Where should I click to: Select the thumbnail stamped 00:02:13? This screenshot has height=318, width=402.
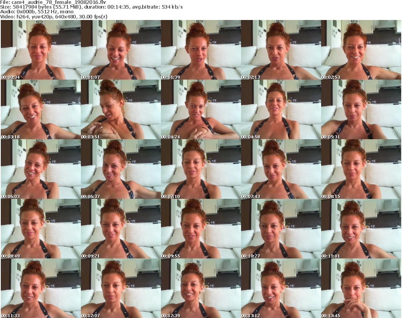281,50
